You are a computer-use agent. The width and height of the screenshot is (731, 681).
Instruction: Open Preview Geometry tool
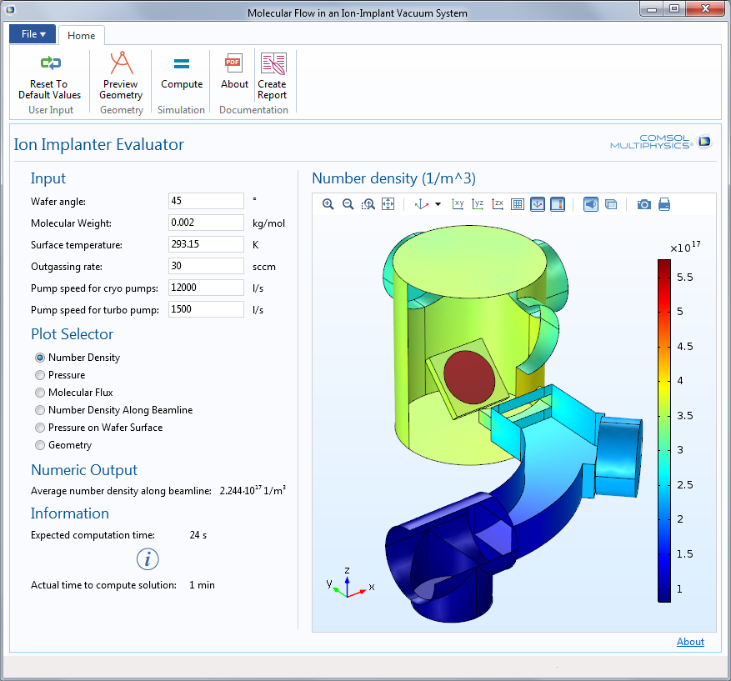tap(121, 76)
